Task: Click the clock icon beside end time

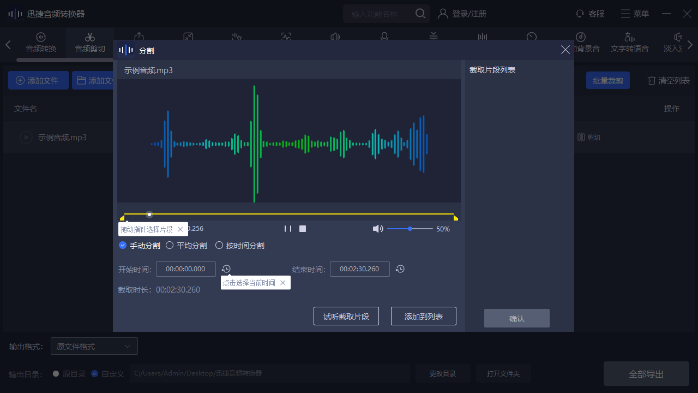Action: click(x=400, y=269)
